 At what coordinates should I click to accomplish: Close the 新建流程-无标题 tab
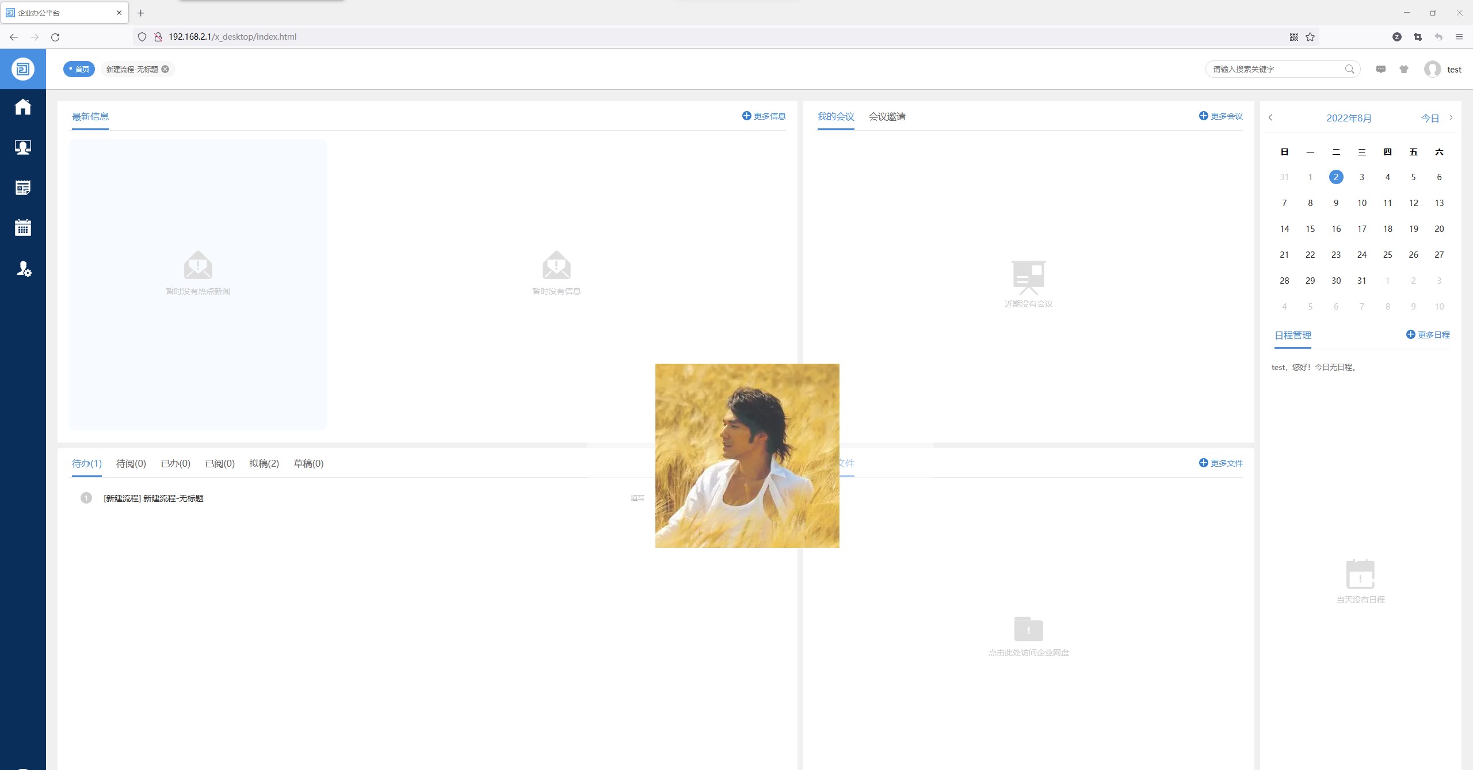click(165, 69)
